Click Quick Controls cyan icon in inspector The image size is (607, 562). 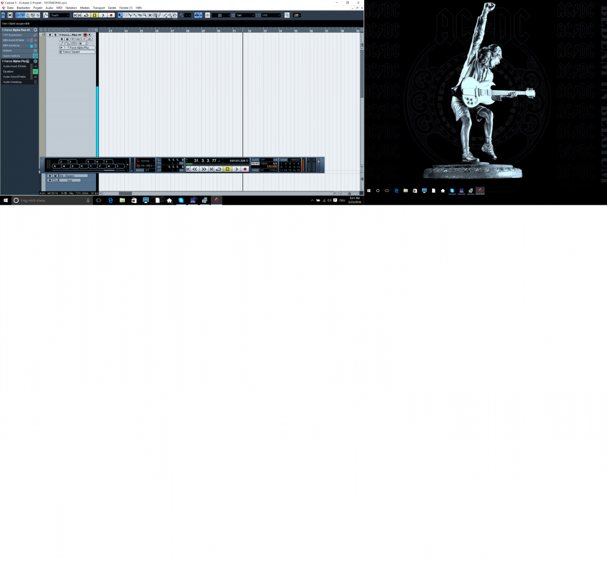pyautogui.click(x=35, y=56)
